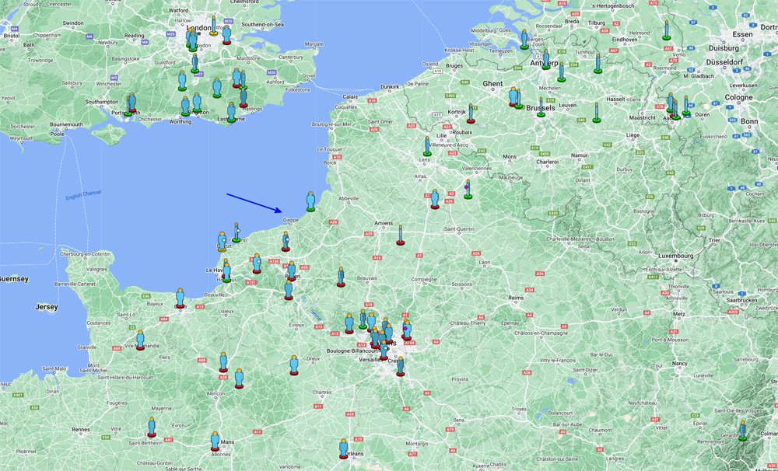778x471 pixels.
Task: Select the marker at Bergen op Zoom
Action: pos(524,40)
